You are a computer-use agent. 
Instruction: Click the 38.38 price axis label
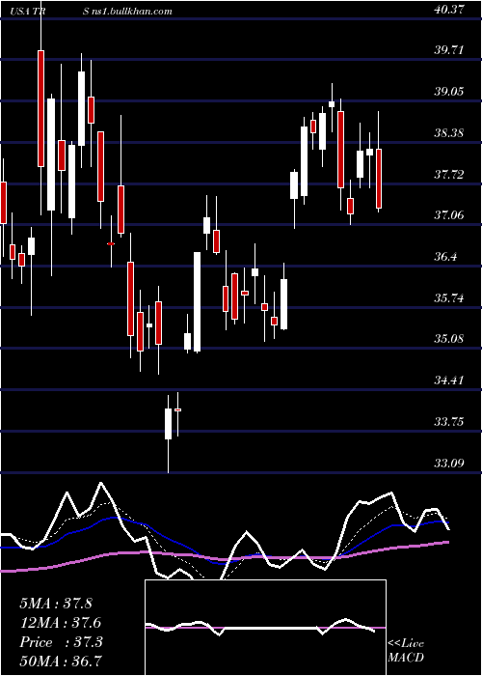tap(448, 133)
